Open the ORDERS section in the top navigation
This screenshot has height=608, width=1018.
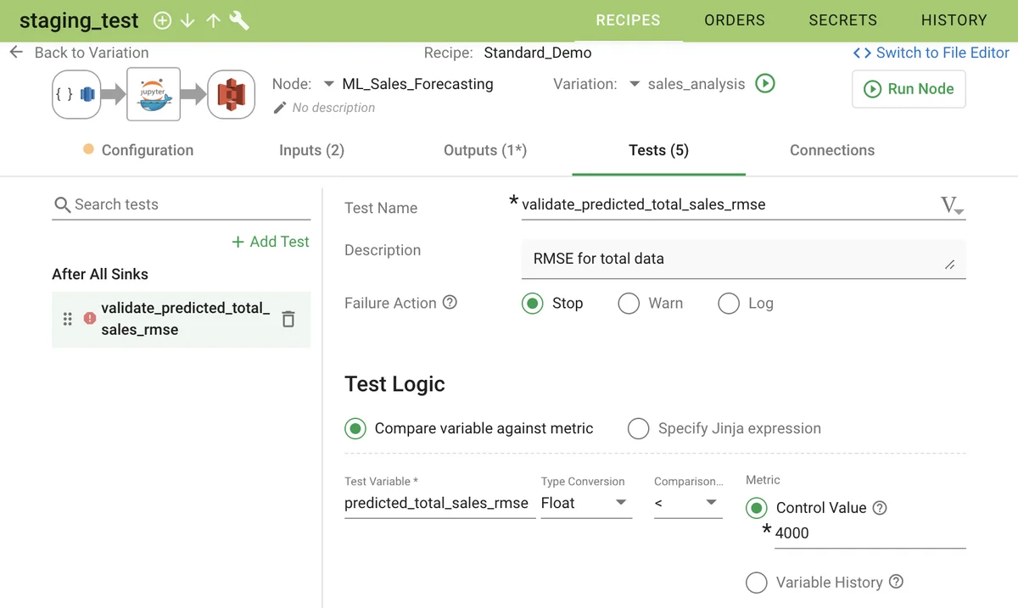point(734,20)
